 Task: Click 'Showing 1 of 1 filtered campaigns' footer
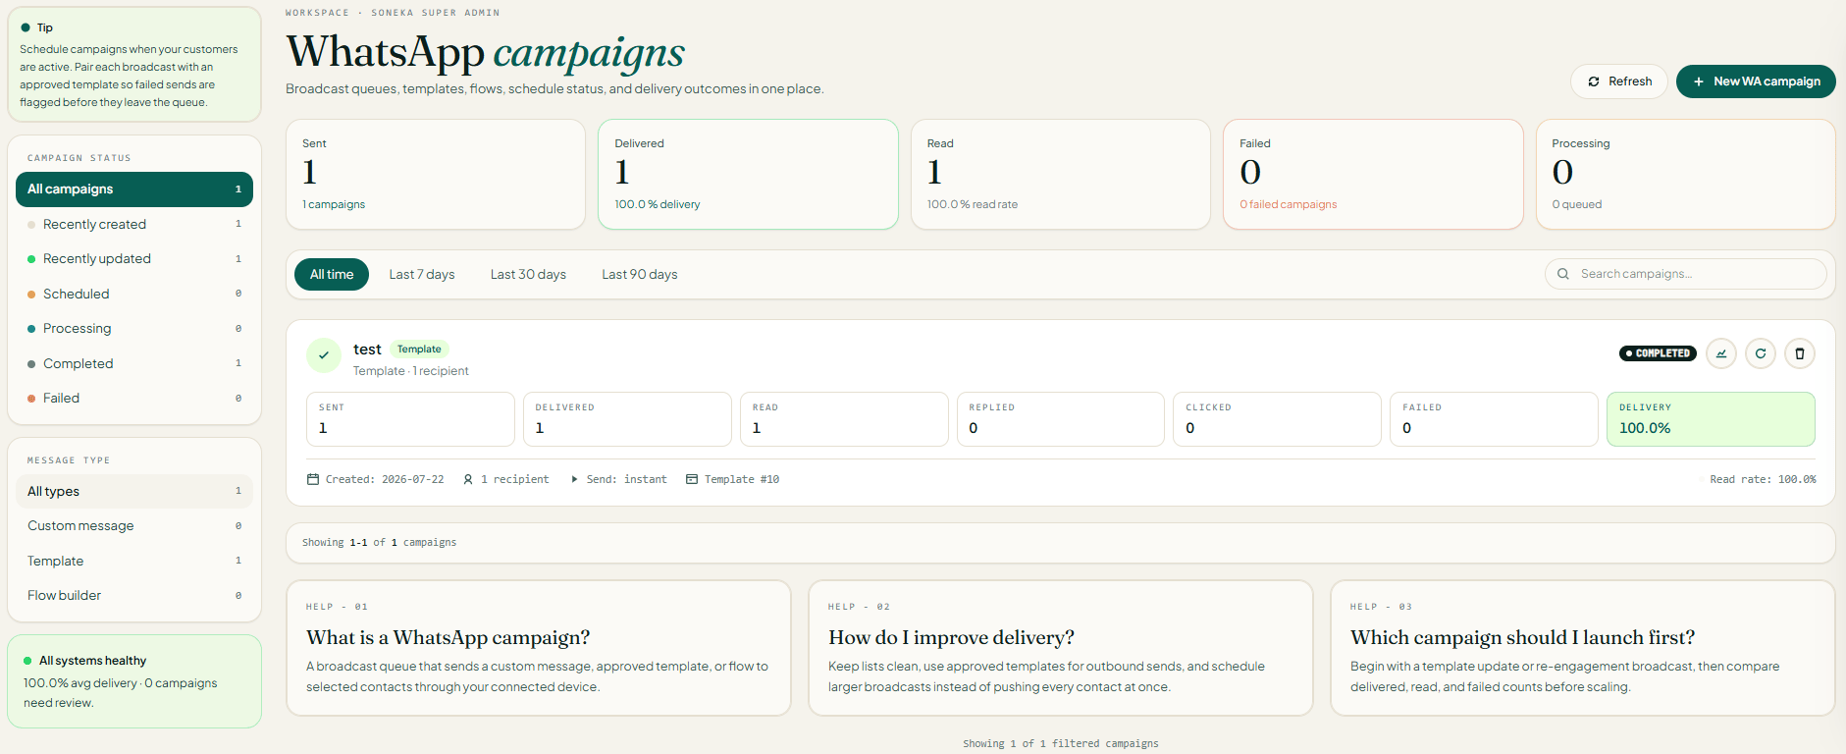(x=1061, y=744)
